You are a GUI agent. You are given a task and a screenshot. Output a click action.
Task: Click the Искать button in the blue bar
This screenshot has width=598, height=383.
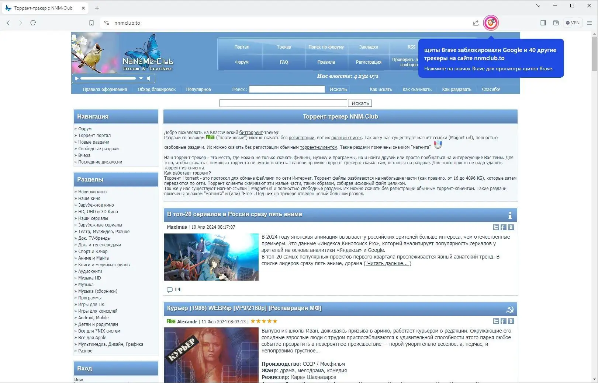(x=338, y=89)
